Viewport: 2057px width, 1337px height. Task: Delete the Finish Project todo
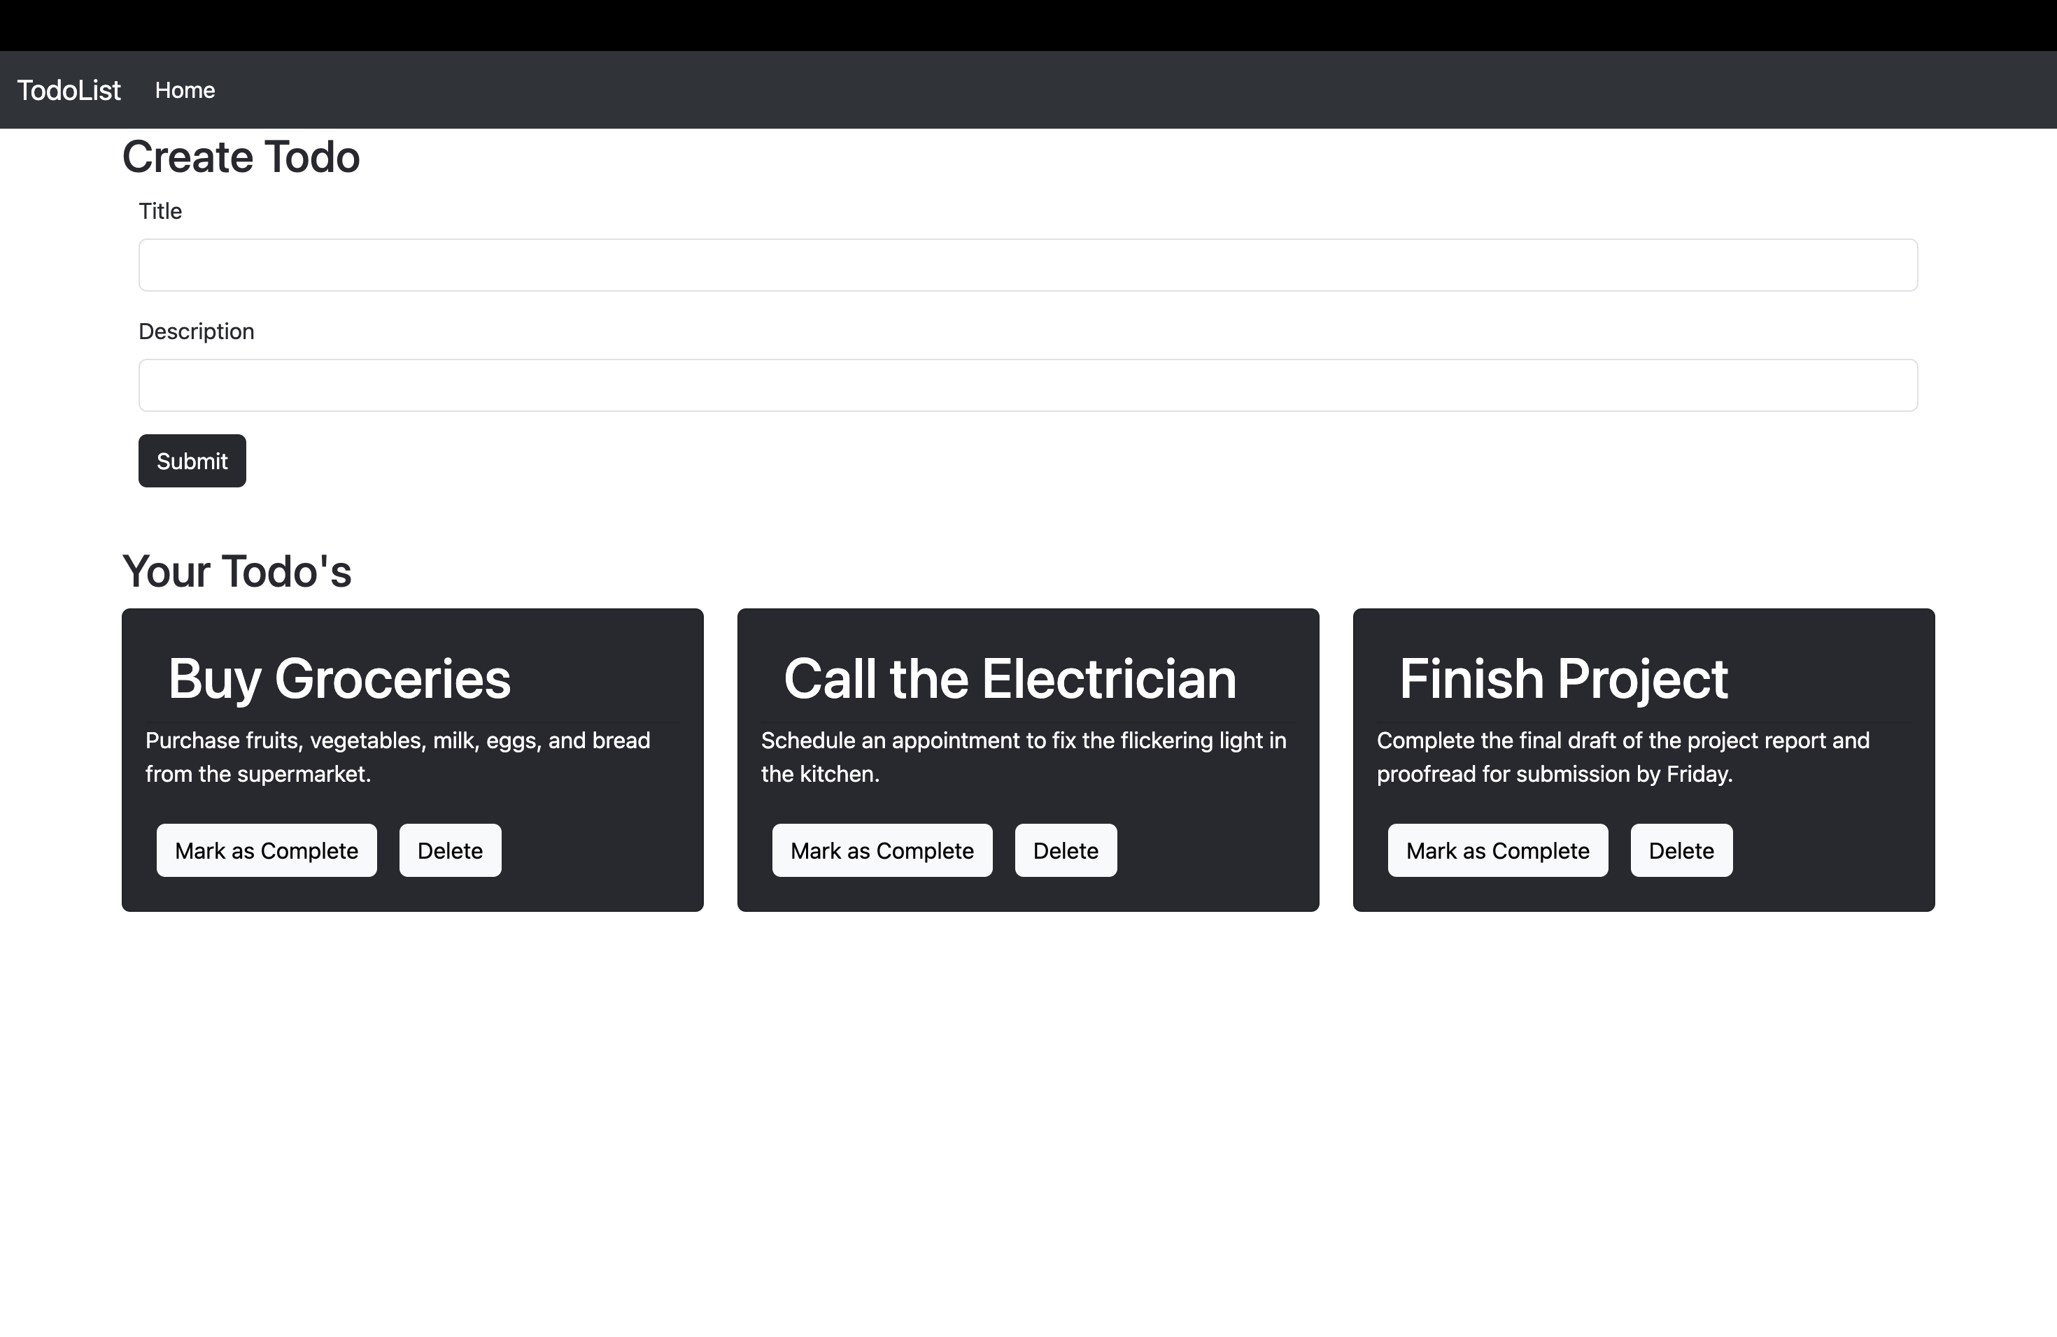1681,851
